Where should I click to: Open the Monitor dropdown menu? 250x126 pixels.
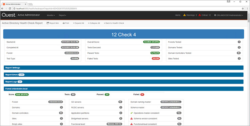[x=51, y=15]
